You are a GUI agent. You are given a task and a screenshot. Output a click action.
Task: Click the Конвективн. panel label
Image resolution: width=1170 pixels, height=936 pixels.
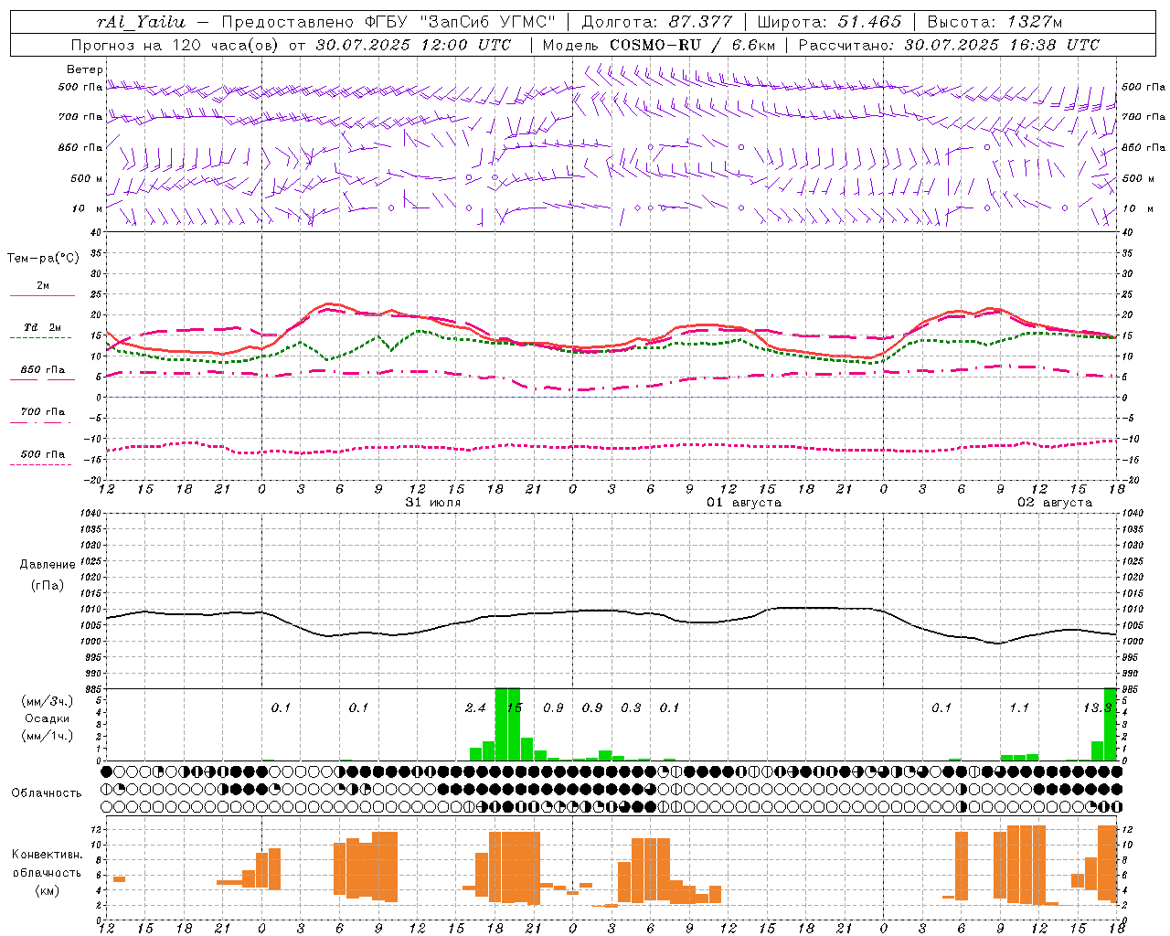47,855
